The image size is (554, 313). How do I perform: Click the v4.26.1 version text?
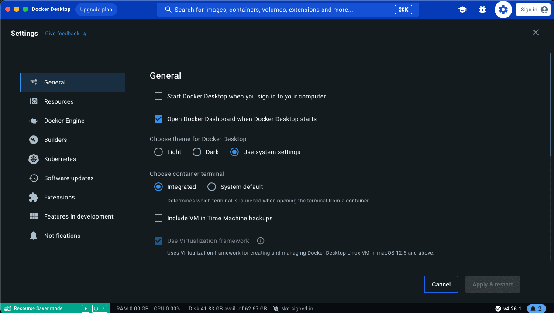tap(512, 309)
